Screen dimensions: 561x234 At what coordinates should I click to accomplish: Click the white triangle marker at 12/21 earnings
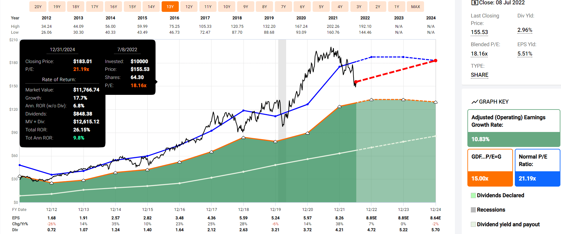click(339, 106)
